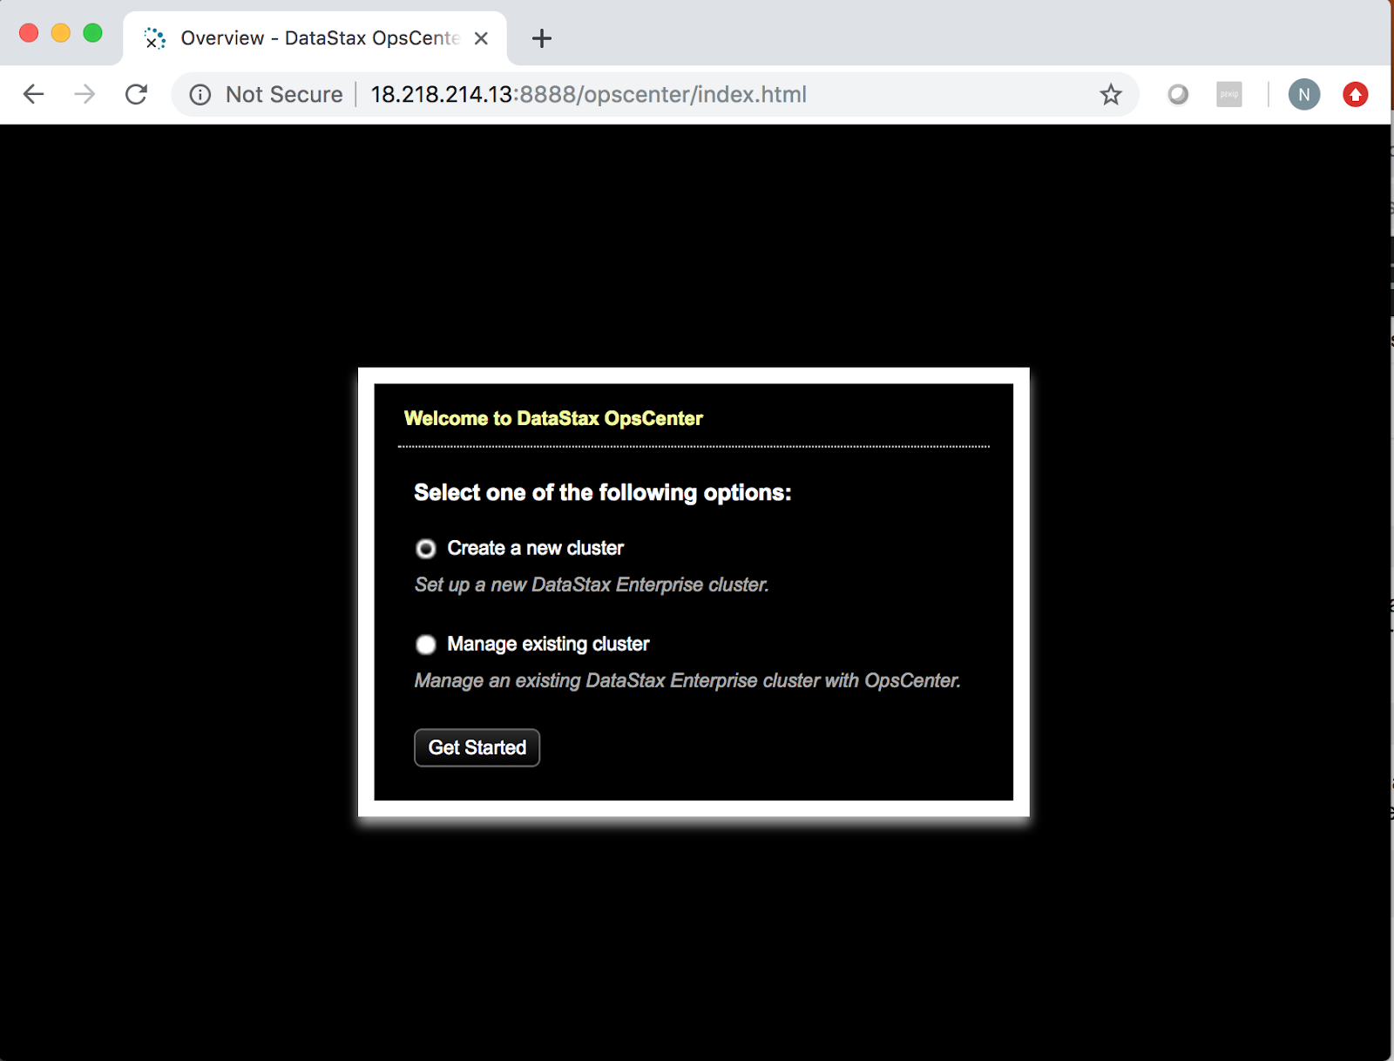
Task: Open the site info icon beside Not Secure
Action: [200, 95]
